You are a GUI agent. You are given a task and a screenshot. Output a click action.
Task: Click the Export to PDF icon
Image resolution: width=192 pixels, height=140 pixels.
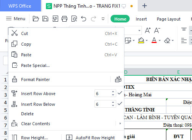55,19
